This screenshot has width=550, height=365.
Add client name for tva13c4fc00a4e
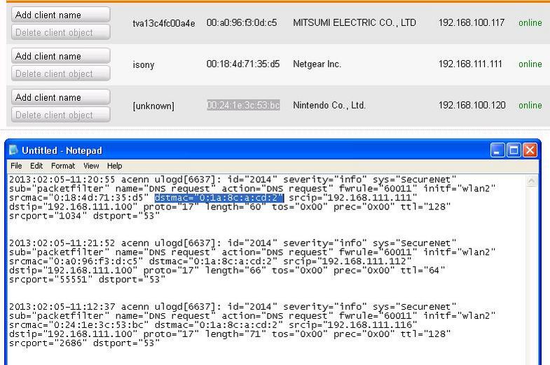[61, 15]
